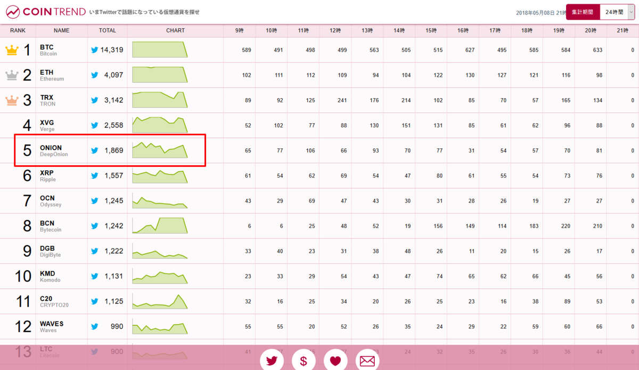Click DGB total tweet count 1,222
The image size is (639, 370).
point(113,251)
